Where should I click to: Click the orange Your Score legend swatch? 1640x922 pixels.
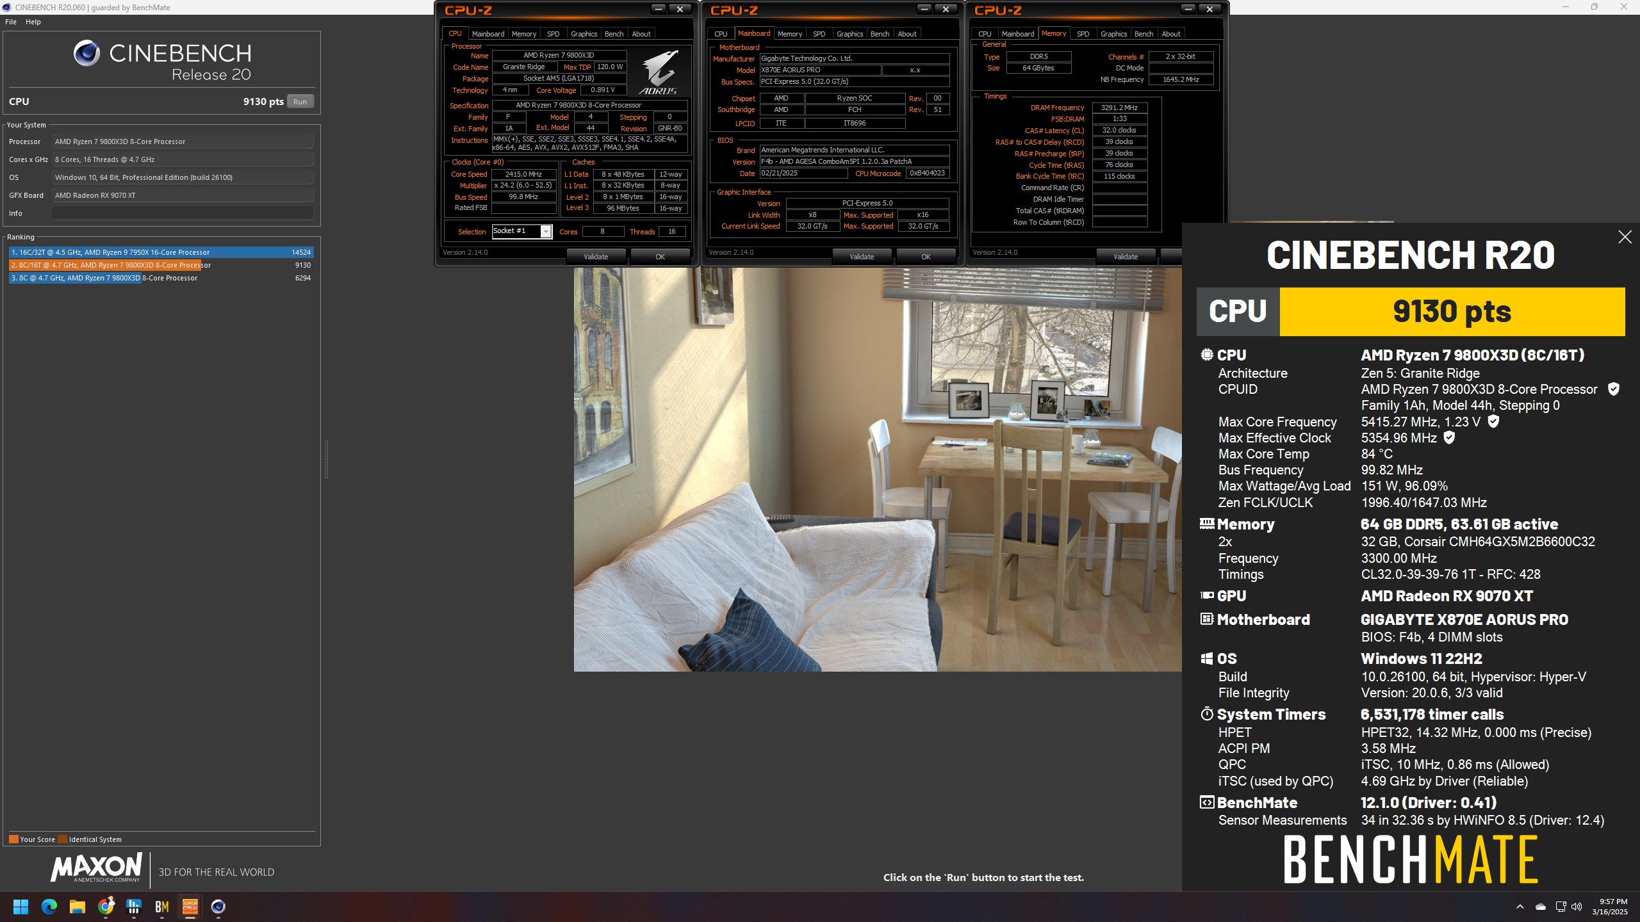click(13, 839)
